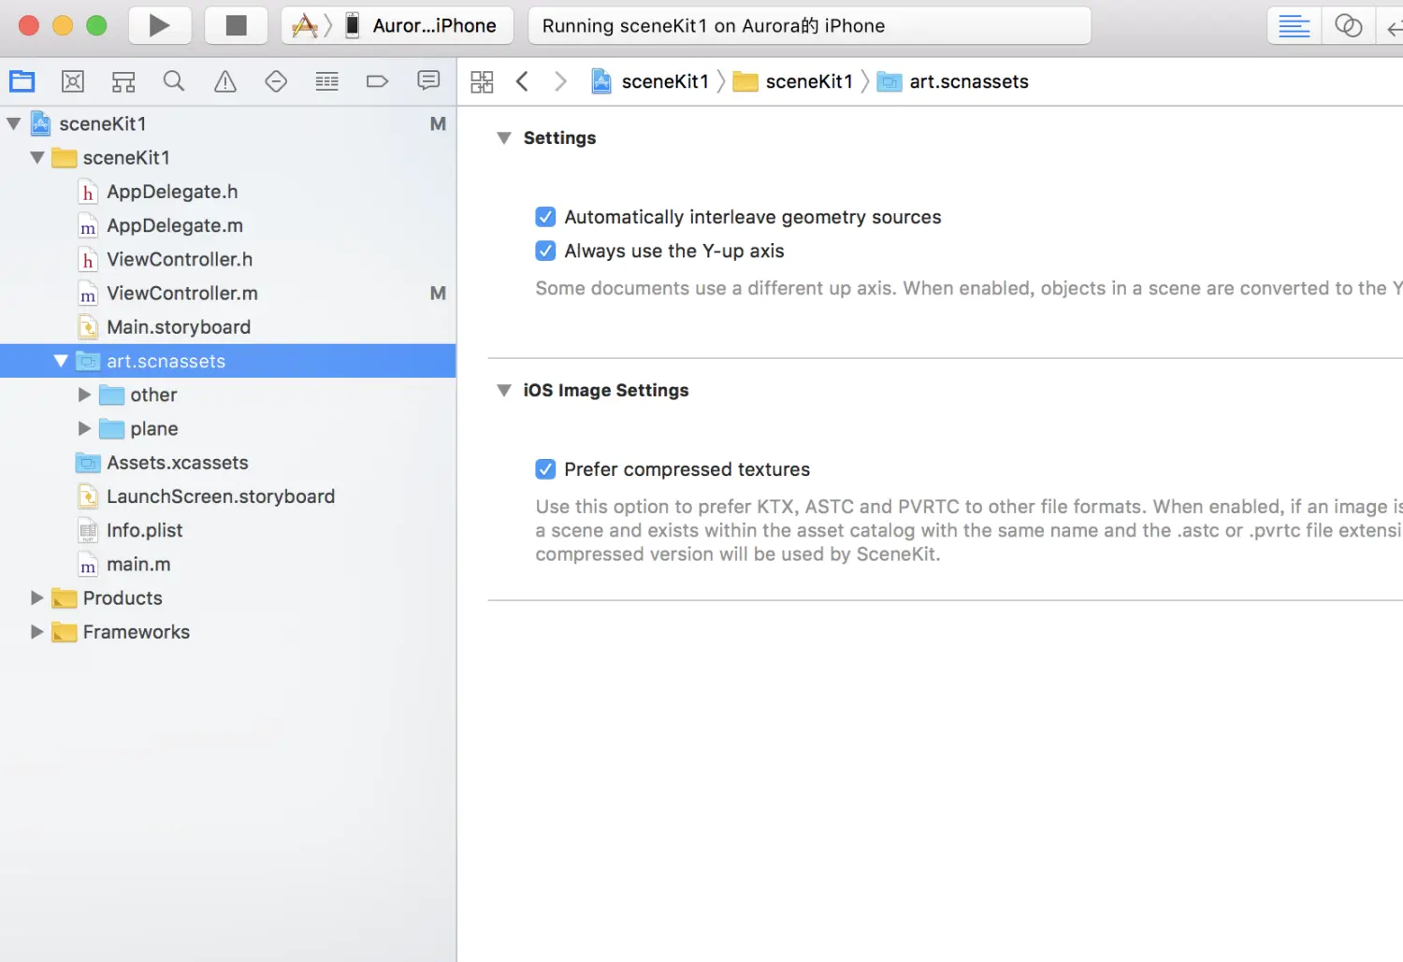Open the Source Control navigator
Viewport: 1403px width, 962px height.
[73, 81]
